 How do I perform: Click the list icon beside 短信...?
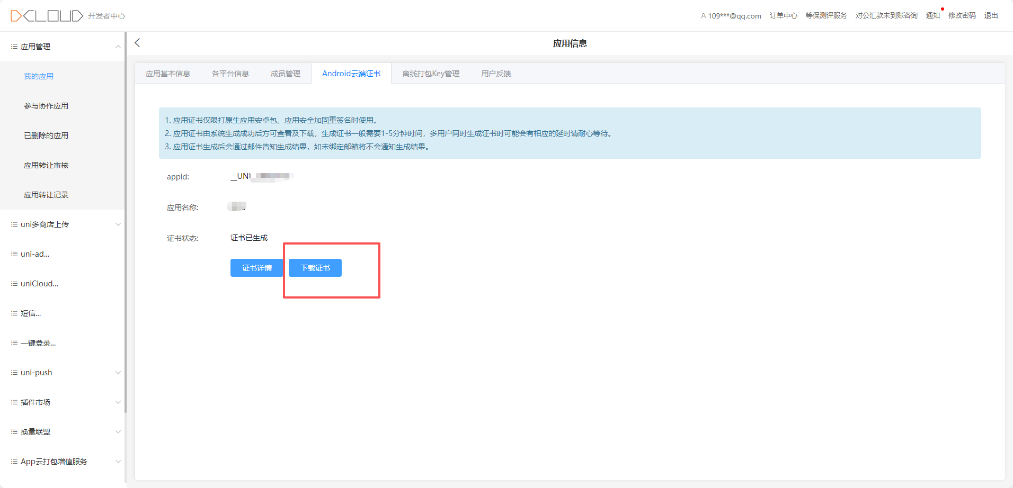tap(14, 313)
